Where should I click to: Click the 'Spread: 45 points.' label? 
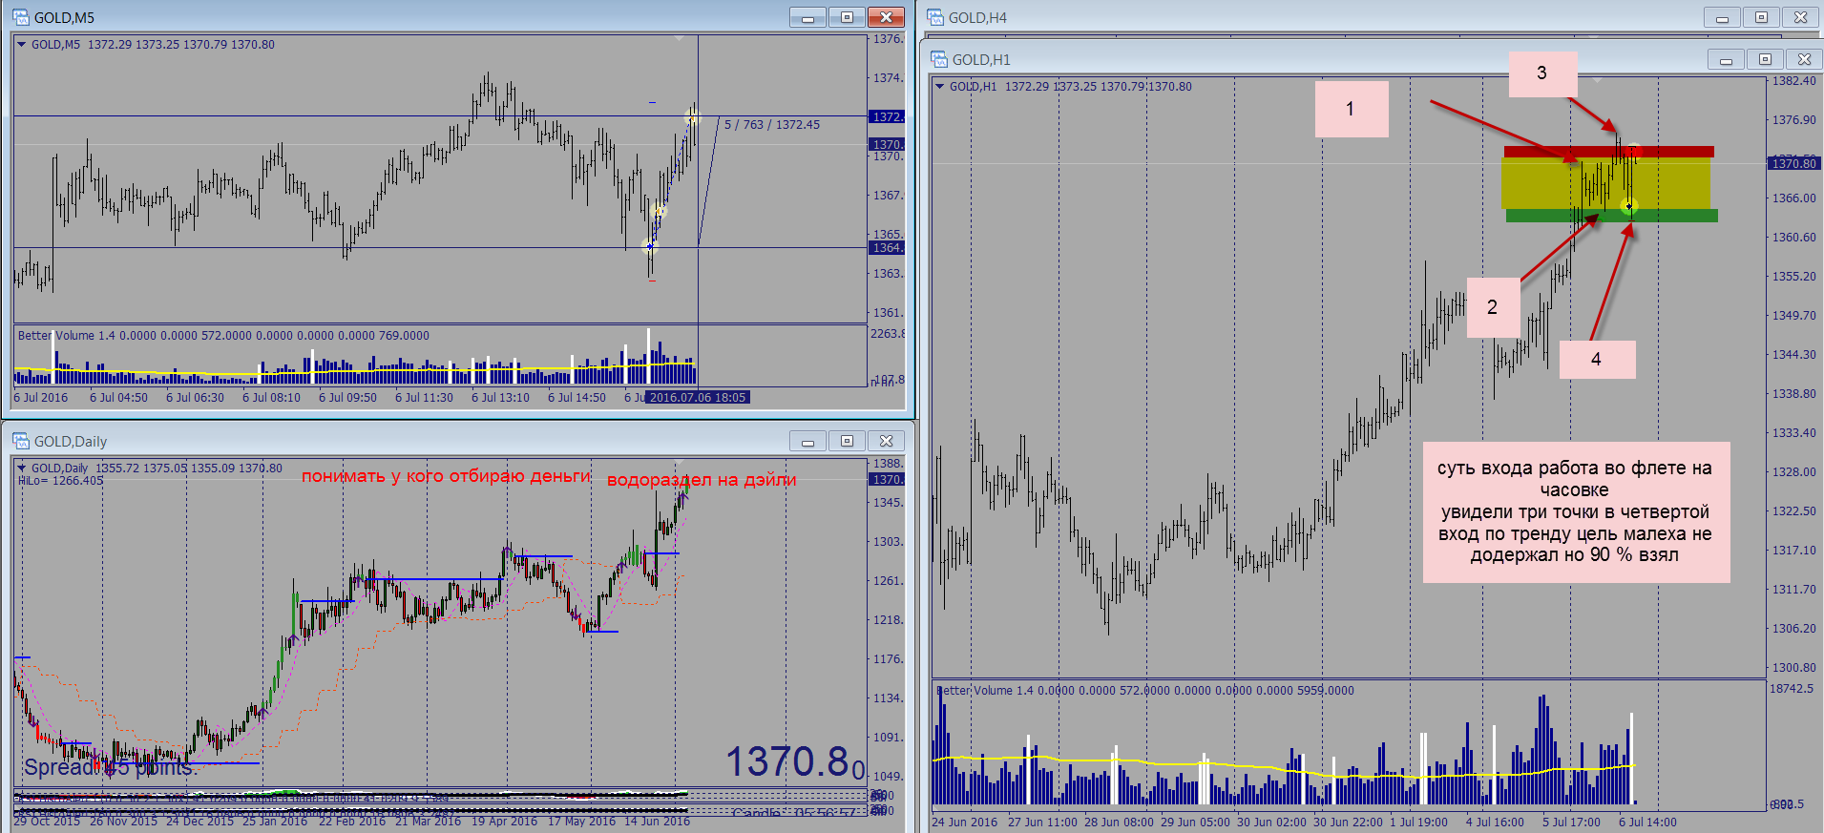pyautogui.click(x=111, y=767)
